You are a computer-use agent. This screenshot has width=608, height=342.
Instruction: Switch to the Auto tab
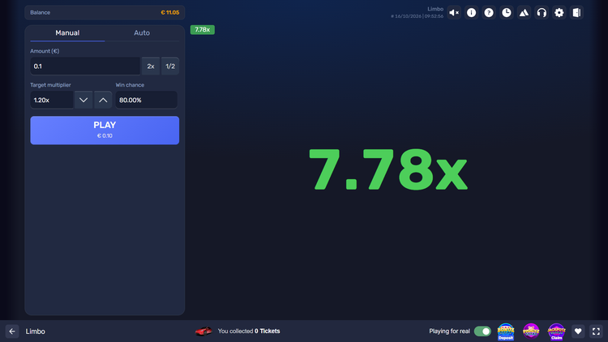142,33
